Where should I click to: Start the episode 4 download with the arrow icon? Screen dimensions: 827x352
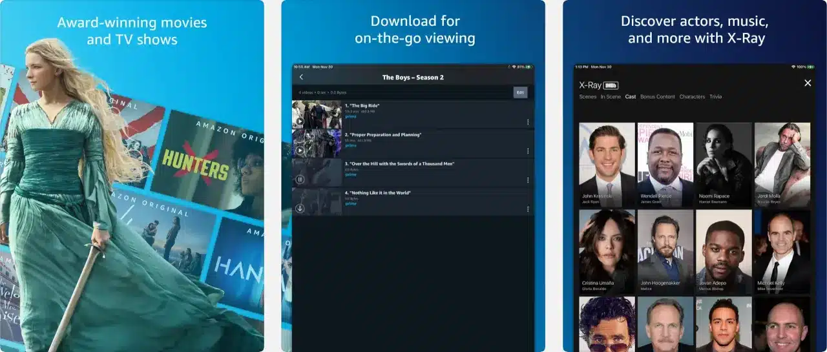(x=300, y=208)
